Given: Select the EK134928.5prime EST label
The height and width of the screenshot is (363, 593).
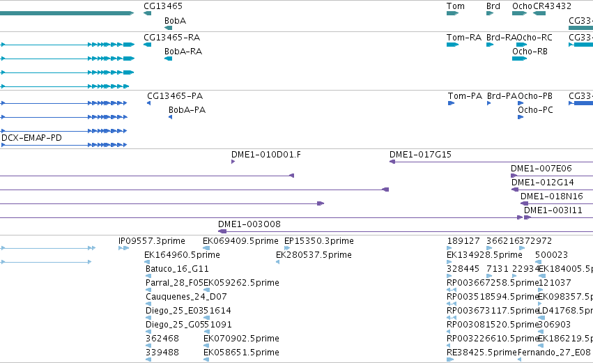Looking at the screenshot, I should point(484,255).
